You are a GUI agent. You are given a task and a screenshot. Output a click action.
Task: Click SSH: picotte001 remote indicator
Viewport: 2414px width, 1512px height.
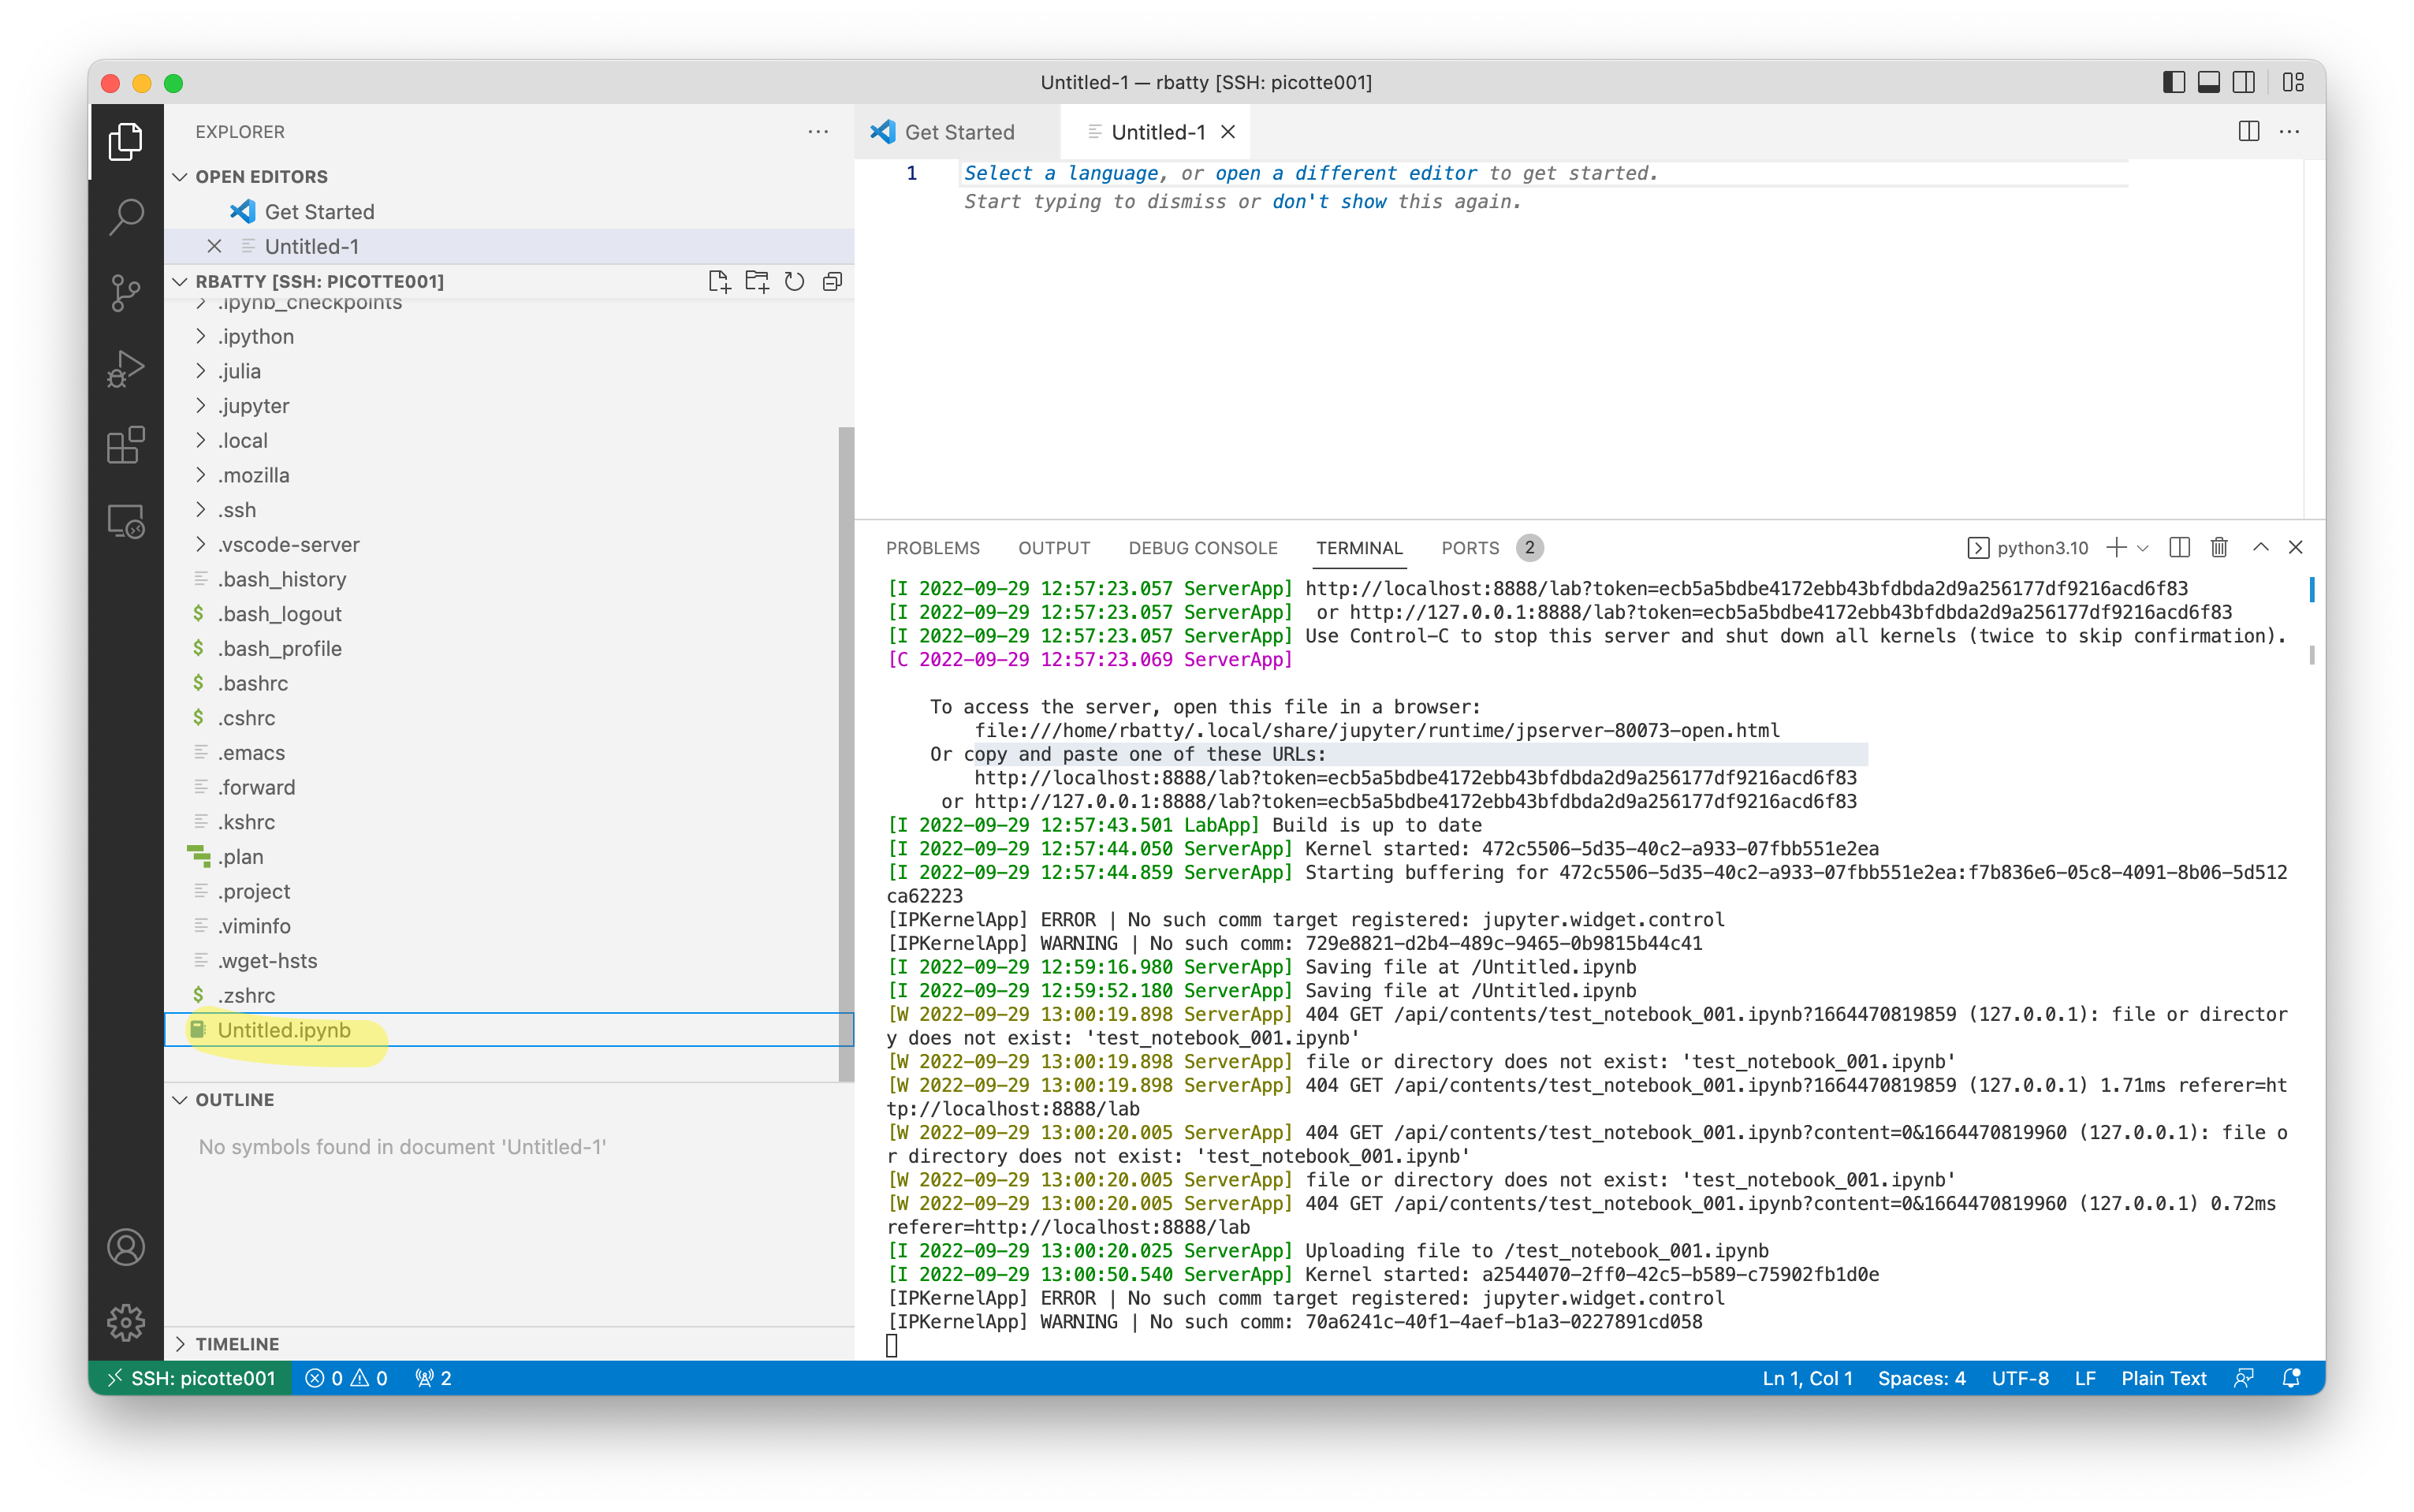pos(191,1378)
